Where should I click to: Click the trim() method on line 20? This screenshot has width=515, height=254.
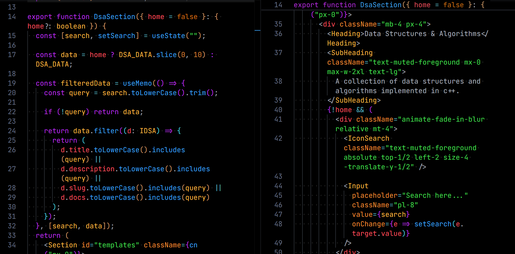202,93
